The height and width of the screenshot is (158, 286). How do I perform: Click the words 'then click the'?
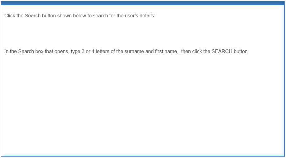[196, 52]
